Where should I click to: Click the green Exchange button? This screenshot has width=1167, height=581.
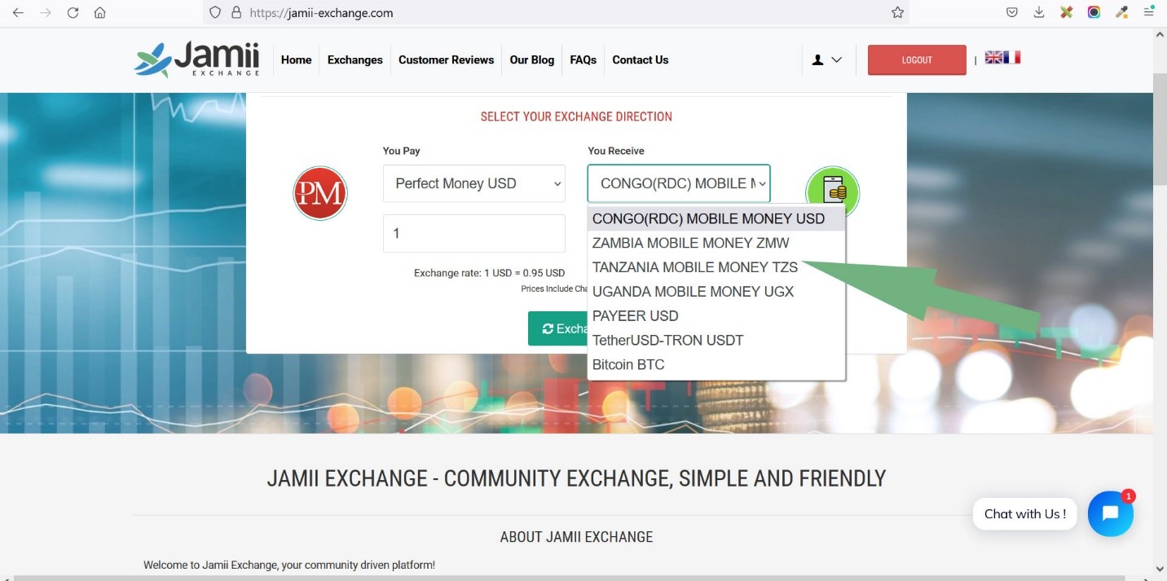tap(558, 328)
